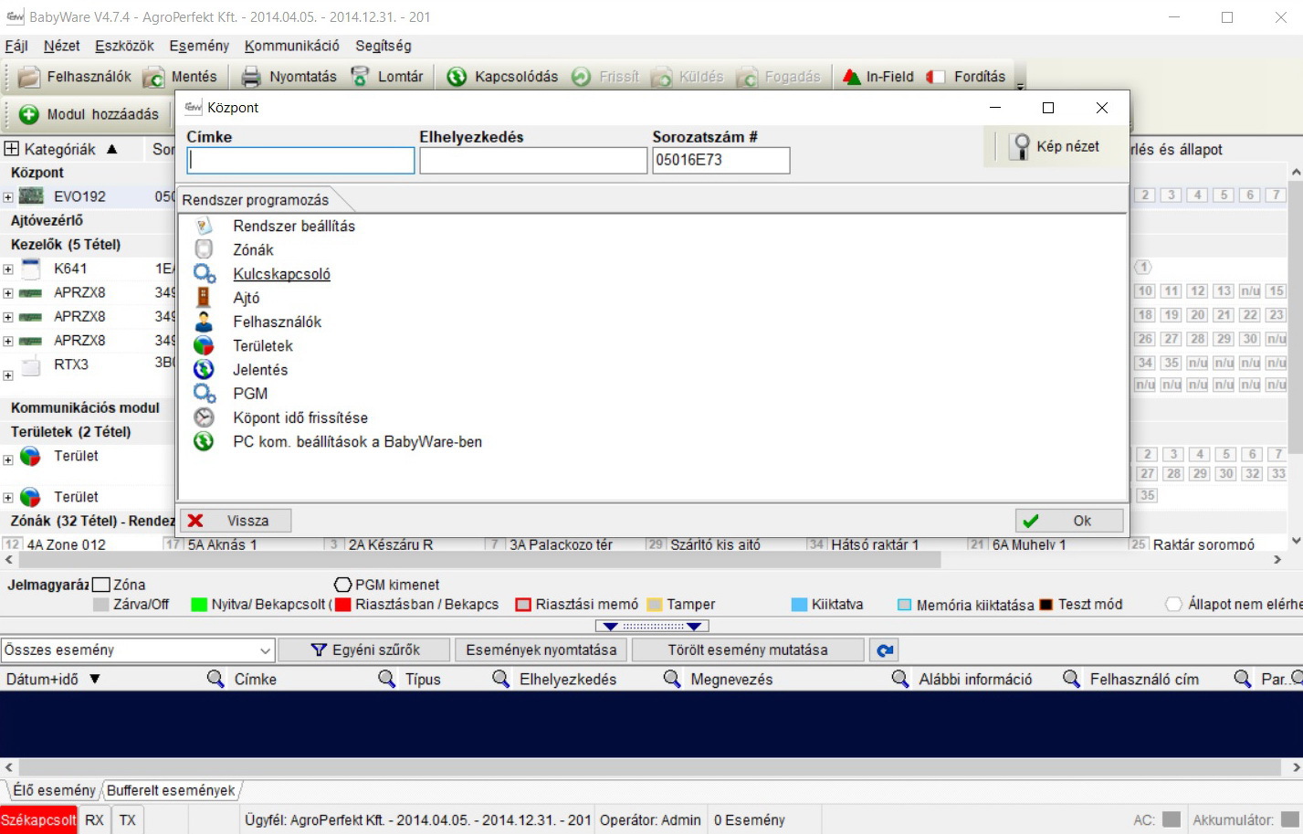
Task: Open Felhasználók users toolbar button
Action: pyautogui.click(x=75, y=77)
